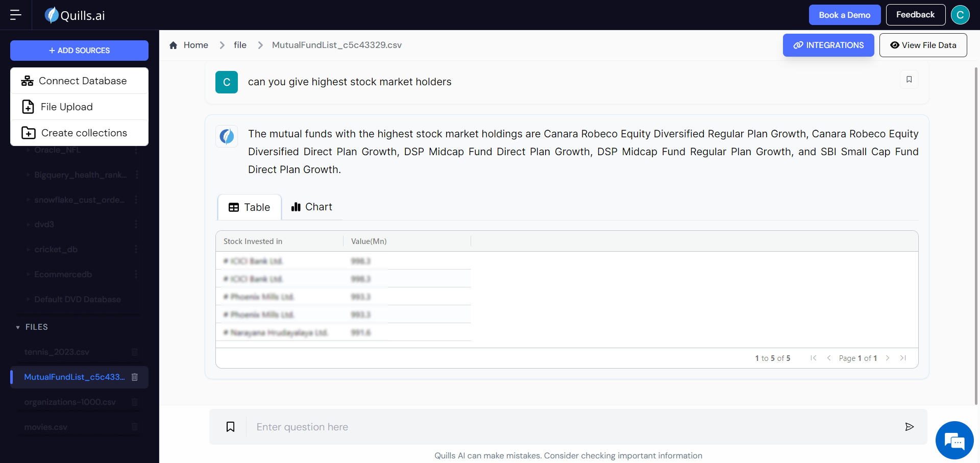Viewport: 980px width, 463px height.
Task: Go to Home breadcrumb link
Action: tap(196, 45)
